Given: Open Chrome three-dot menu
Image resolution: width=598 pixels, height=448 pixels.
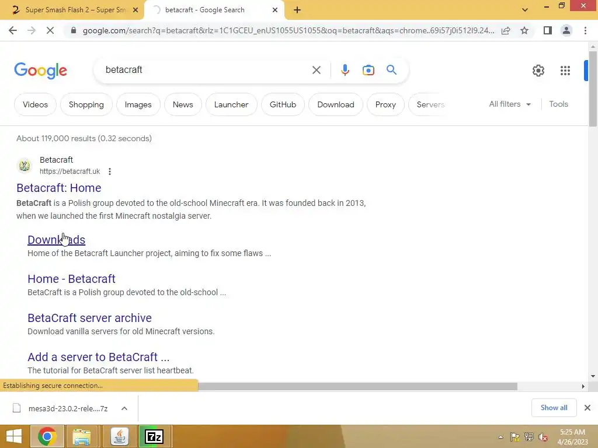Looking at the screenshot, I should click(585, 30).
